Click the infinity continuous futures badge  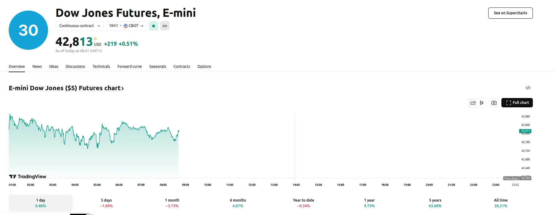click(x=165, y=26)
